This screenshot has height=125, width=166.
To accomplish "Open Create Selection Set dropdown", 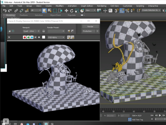I will click(151, 10).
